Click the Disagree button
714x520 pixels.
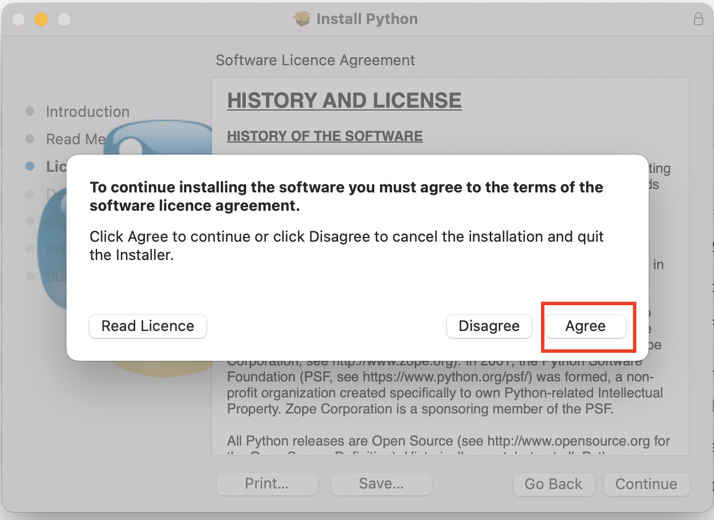[x=489, y=326]
